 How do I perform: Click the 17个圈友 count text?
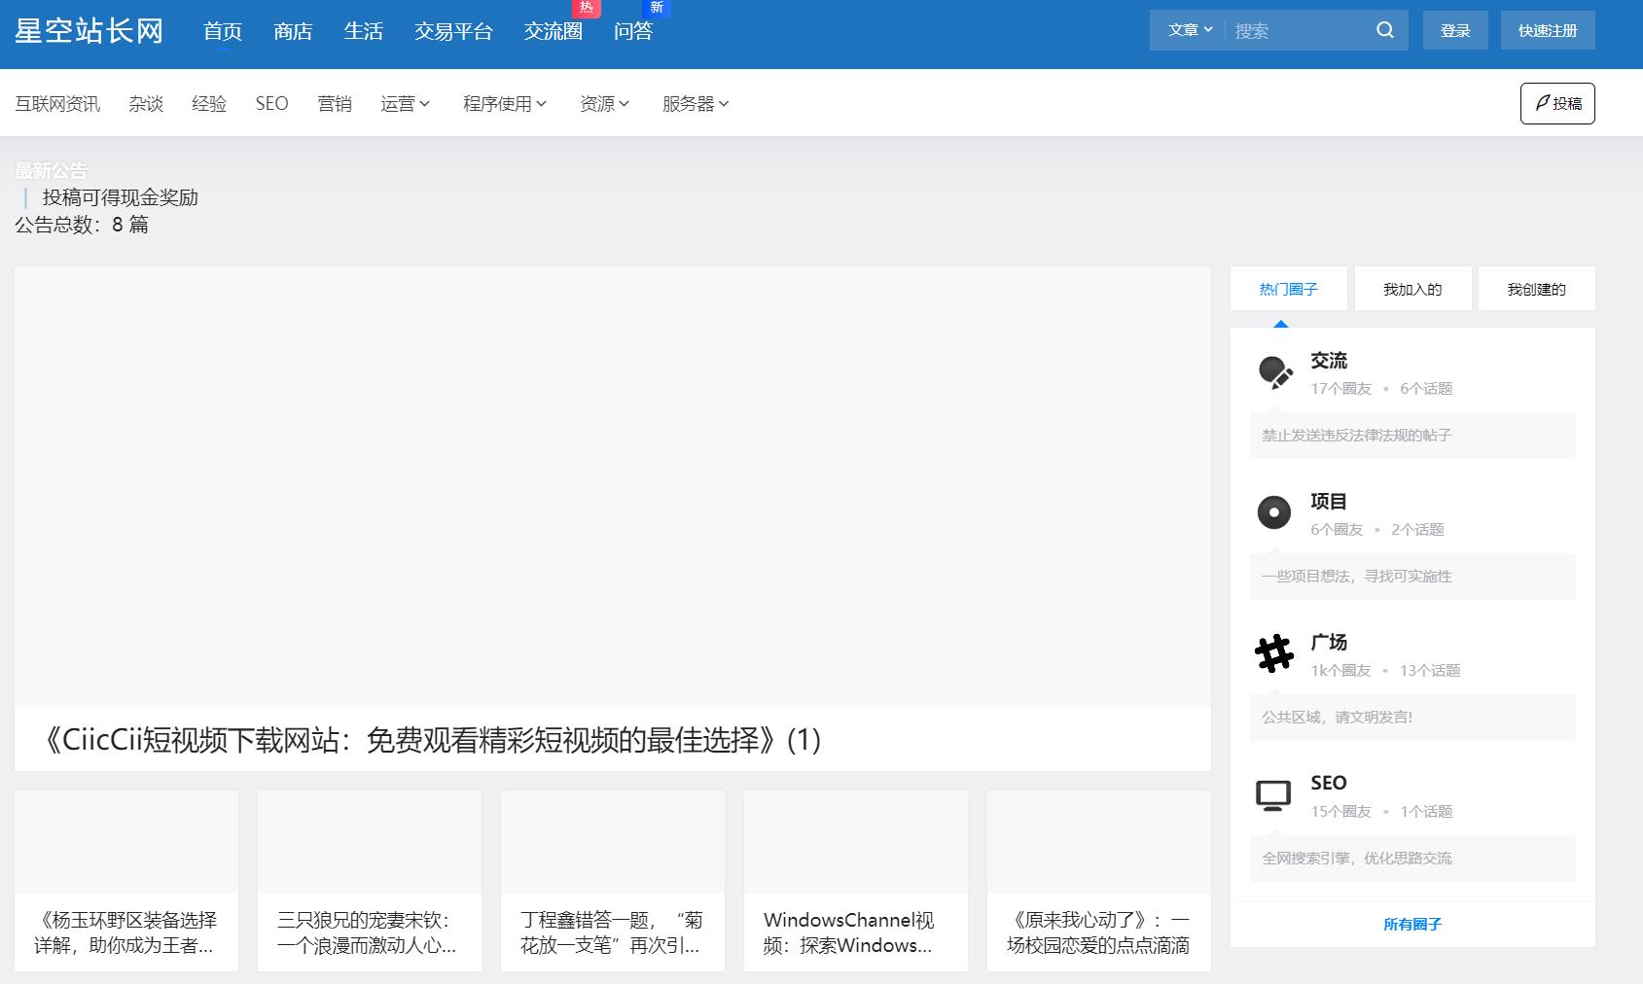(1340, 389)
